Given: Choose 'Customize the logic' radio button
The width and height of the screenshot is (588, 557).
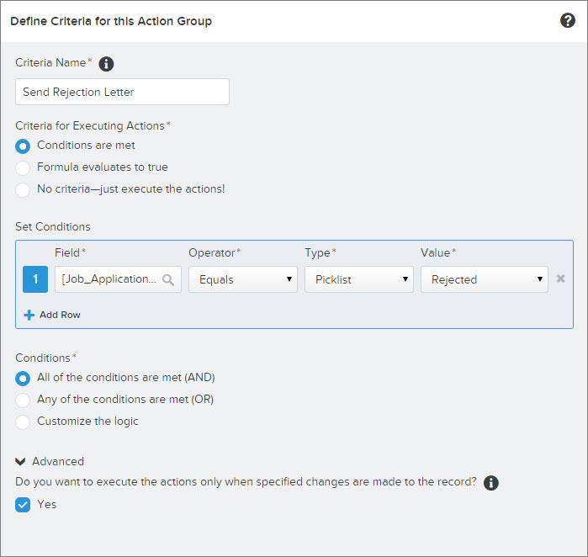Looking at the screenshot, I should point(23,422).
